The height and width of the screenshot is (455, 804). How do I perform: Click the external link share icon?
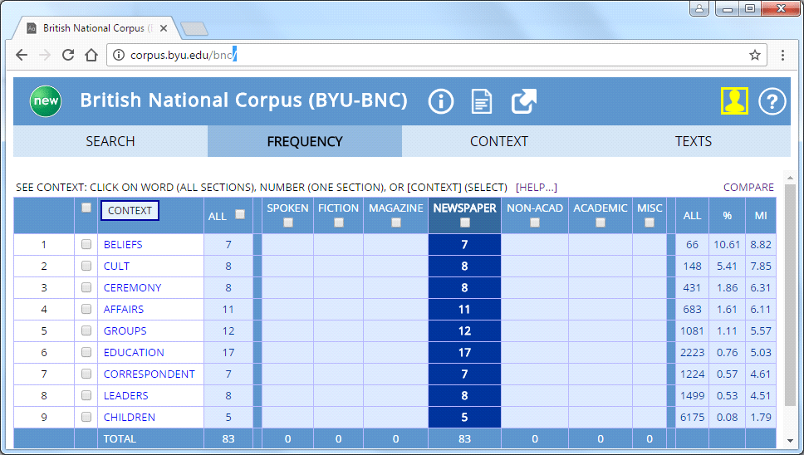tap(523, 101)
